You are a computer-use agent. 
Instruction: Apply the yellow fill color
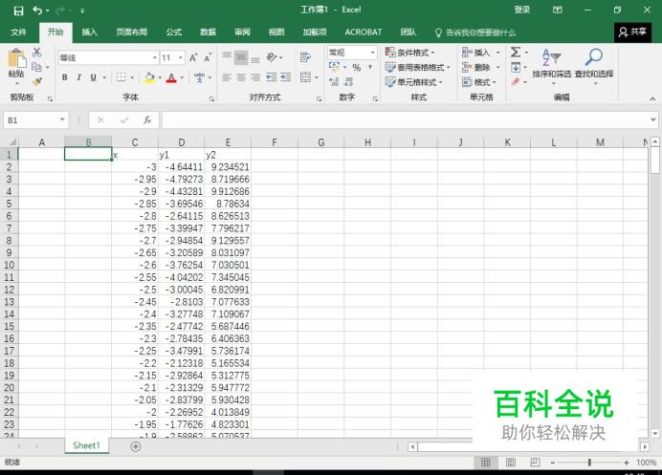coord(149,77)
